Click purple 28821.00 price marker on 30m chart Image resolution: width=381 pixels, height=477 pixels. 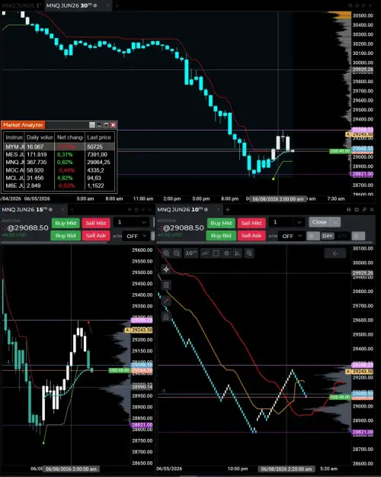pos(363,174)
